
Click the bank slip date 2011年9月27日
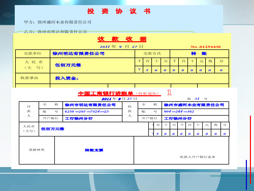(119, 99)
